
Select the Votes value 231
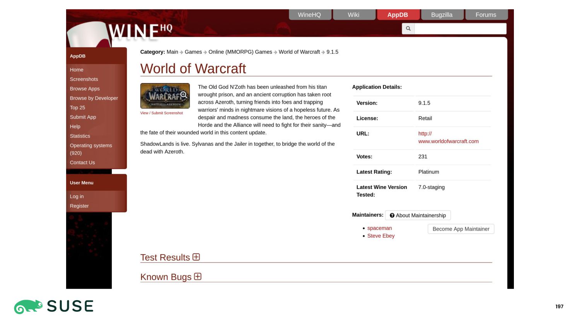[x=423, y=157]
